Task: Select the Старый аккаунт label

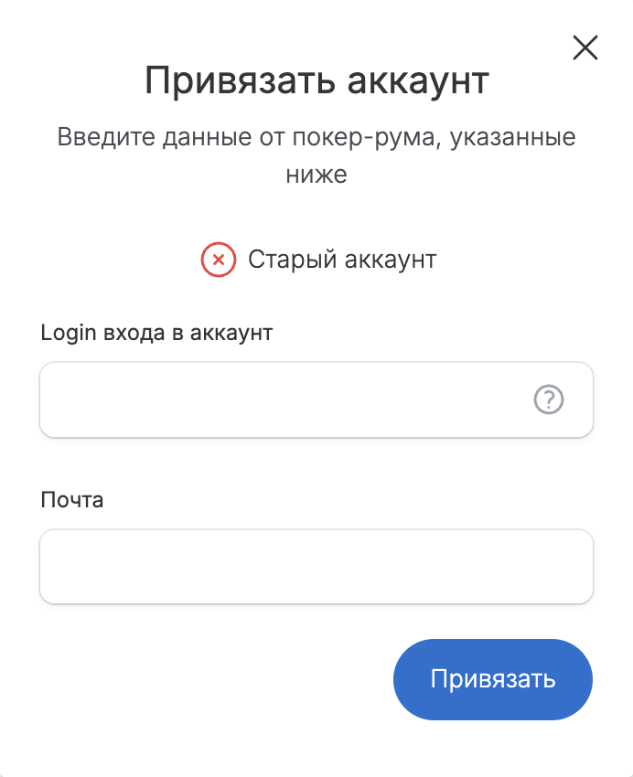Action: point(342,260)
